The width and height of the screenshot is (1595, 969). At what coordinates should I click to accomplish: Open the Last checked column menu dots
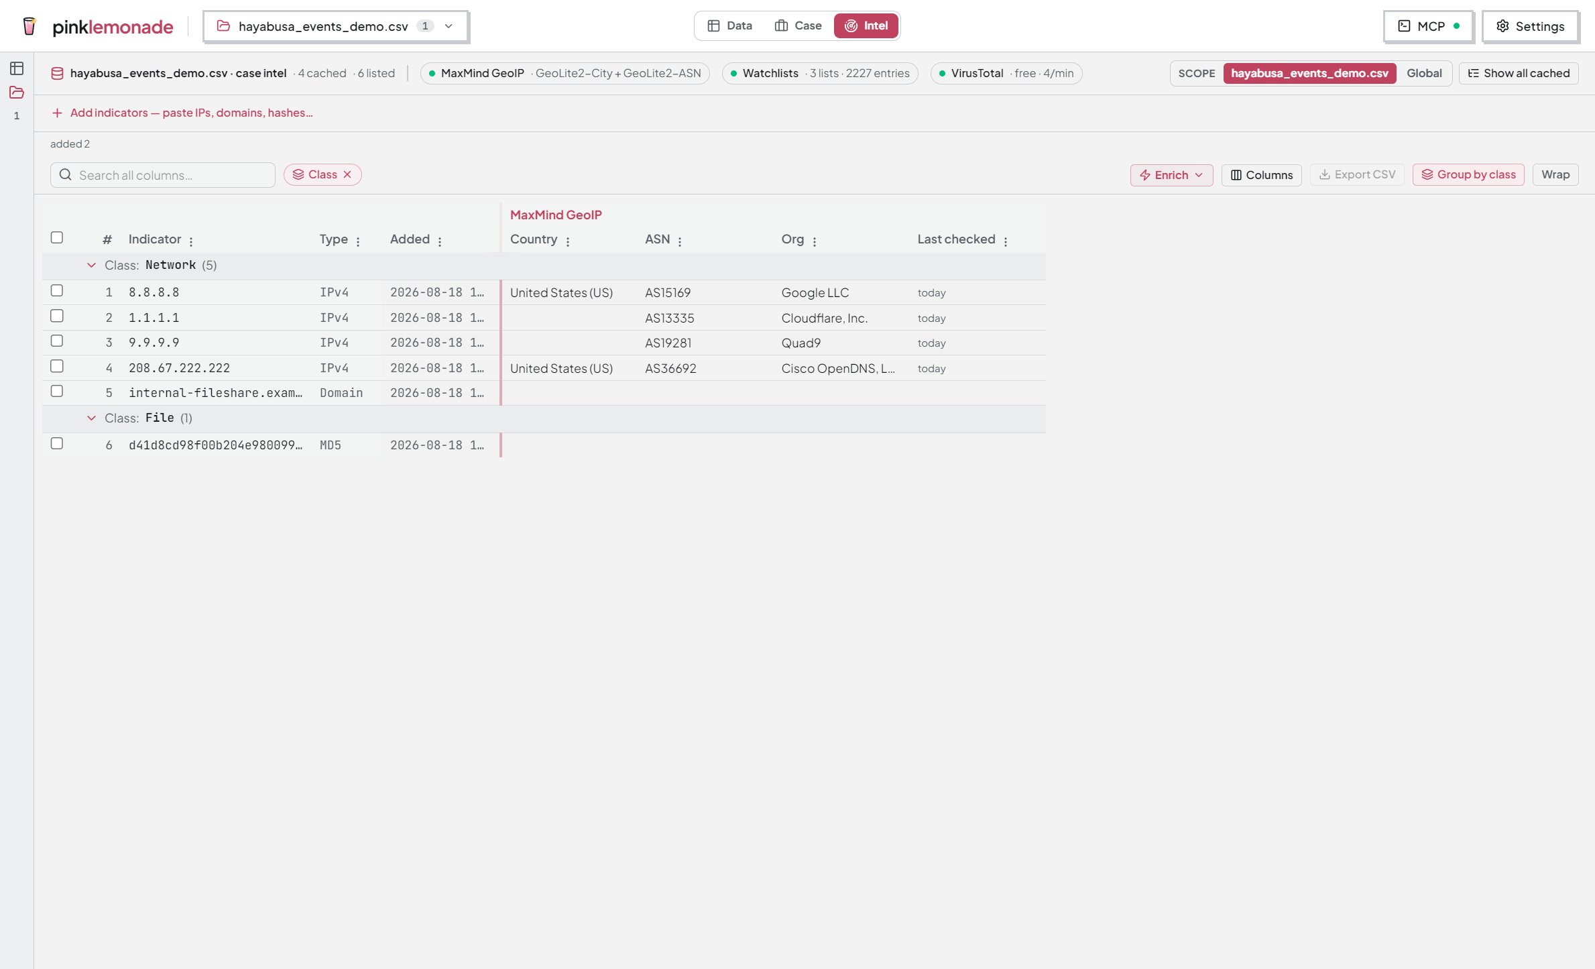point(1006,241)
